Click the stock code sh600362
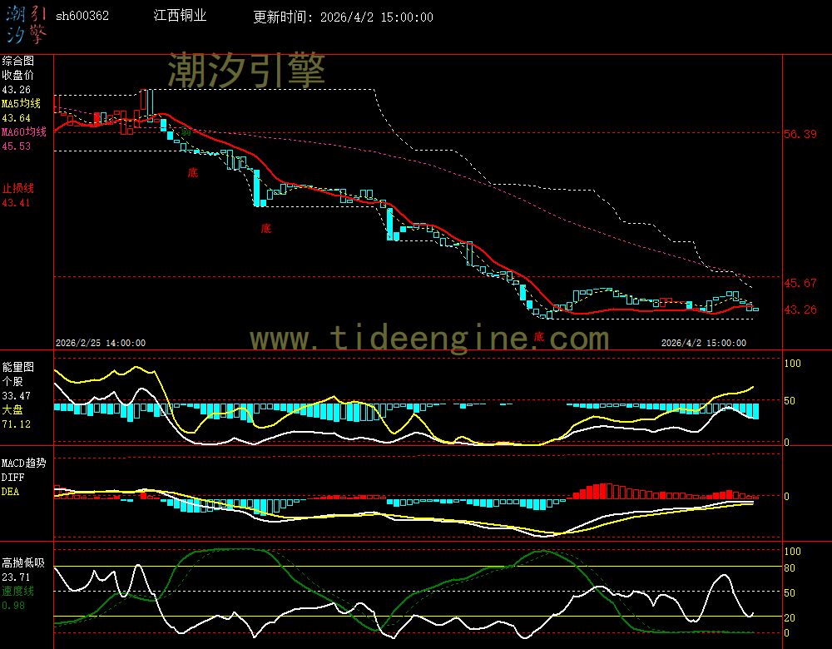 tap(82, 17)
